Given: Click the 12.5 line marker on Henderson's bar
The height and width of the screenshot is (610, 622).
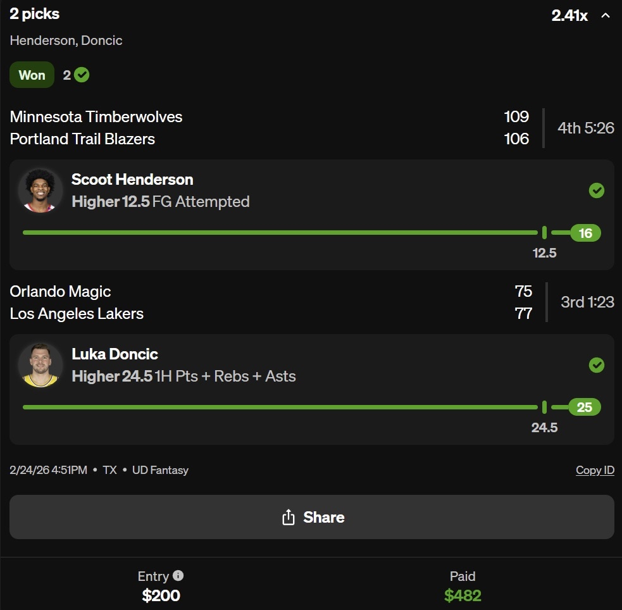Looking at the screenshot, I should pos(544,233).
